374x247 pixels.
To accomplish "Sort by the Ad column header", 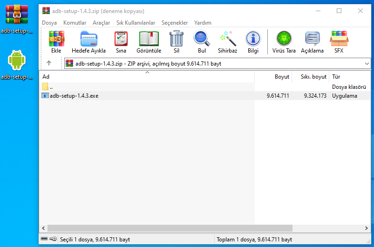I will [x=147, y=77].
